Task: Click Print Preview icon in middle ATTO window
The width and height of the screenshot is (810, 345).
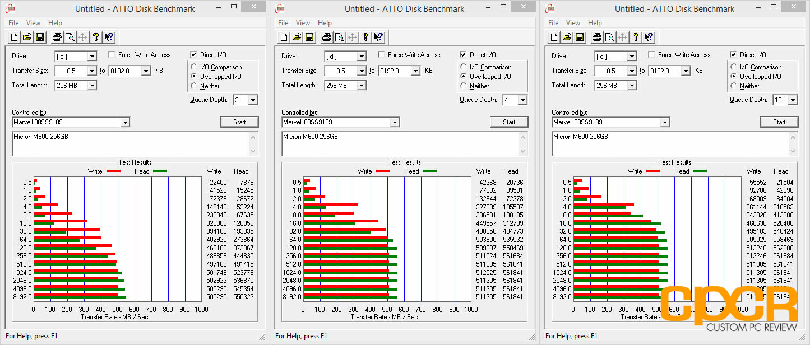Action: coord(340,38)
